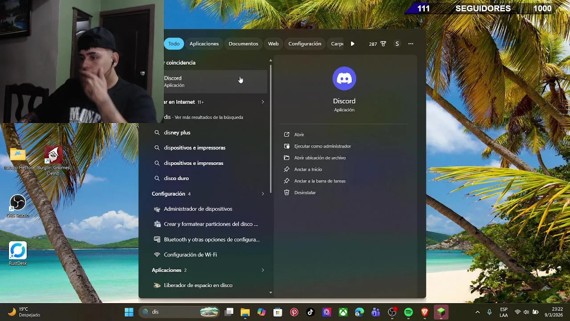Open the Discord app result
The image size is (570, 321).
click(216, 81)
